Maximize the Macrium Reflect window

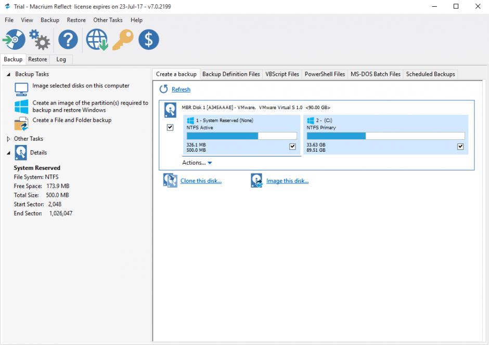coord(456,6)
